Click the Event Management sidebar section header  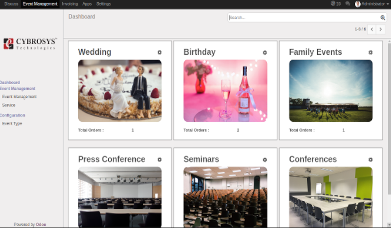[x=18, y=89]
